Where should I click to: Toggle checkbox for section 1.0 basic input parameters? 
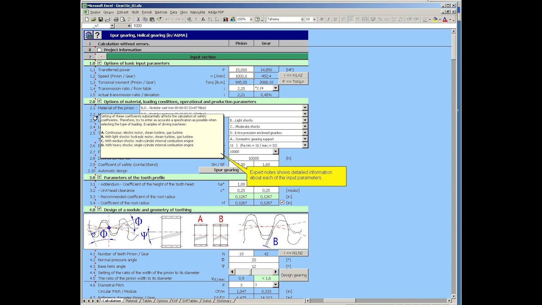(x=100, y=63)
